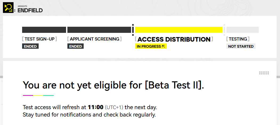Click the three-color underline strip

(x=38, y=95)
